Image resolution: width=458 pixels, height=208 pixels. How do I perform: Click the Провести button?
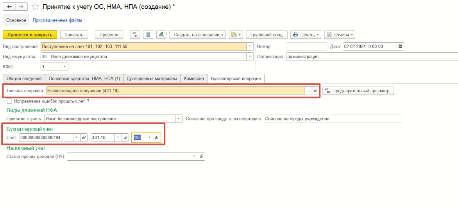coord(109,34)
